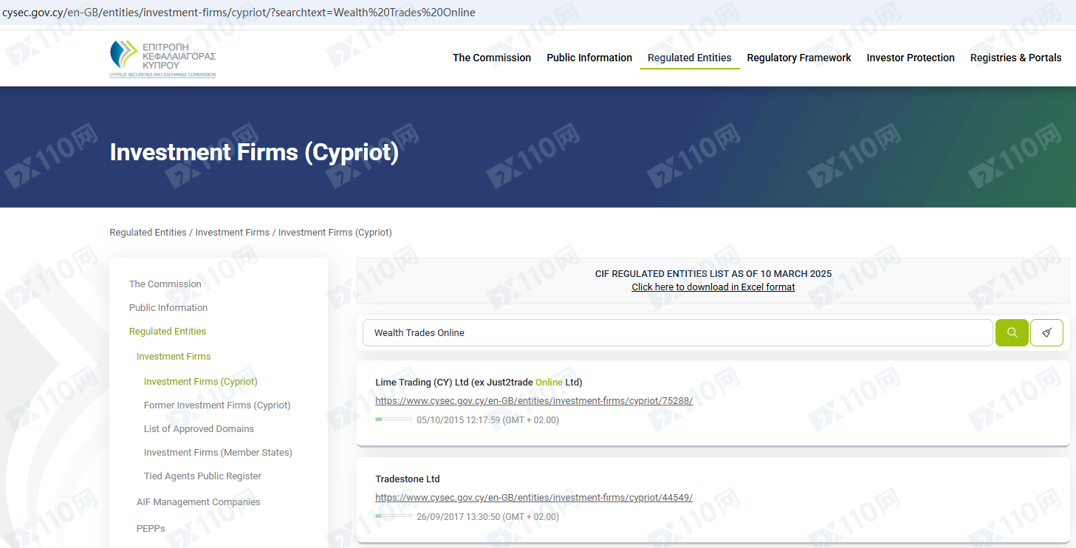Click the CySEC logo in header
Screen dimensions: 1076x548
pyautogui.click(x=162, y=58)
